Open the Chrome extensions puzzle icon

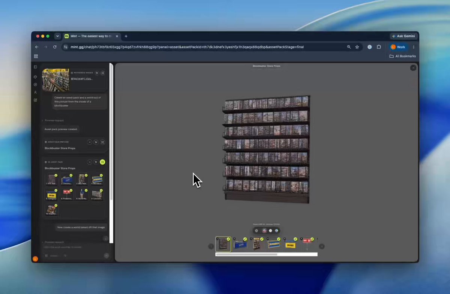[379, 47]
